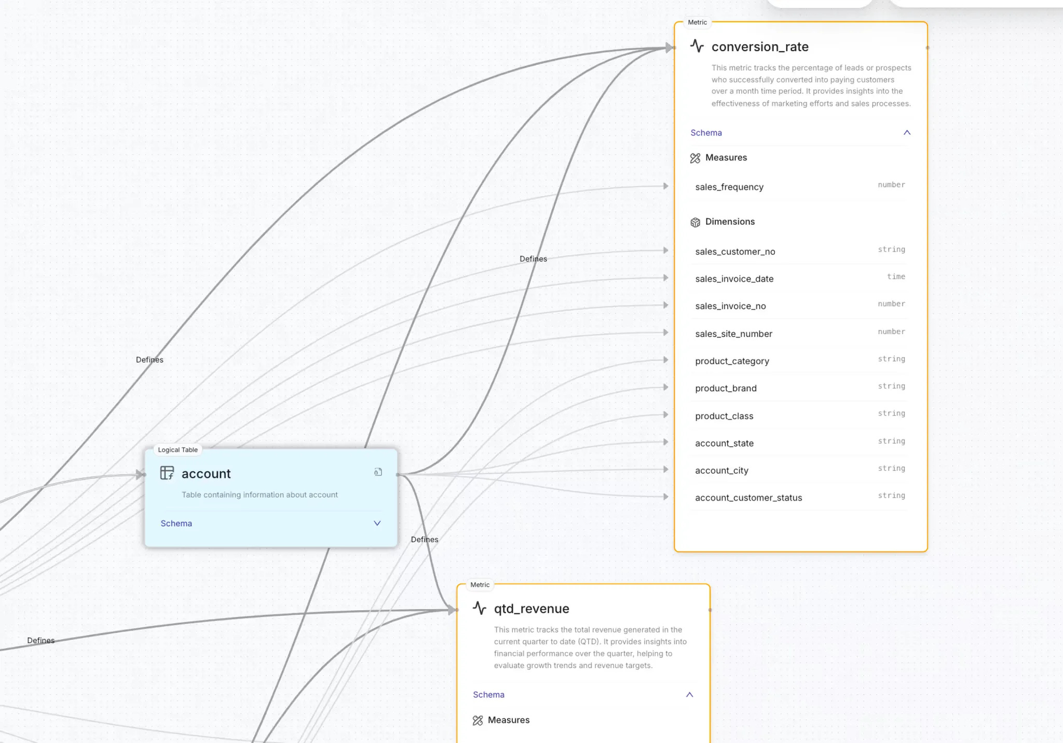The width and height of the screenshot is (1063, 743).
Task: Select the sales_frequency measure row
Action: pyautogui.click(x=800, y=187)
